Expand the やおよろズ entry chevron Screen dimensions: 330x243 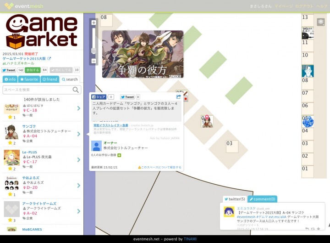coord(79,186)
